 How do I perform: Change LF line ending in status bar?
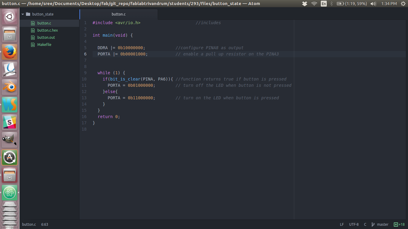coord(342,225)
